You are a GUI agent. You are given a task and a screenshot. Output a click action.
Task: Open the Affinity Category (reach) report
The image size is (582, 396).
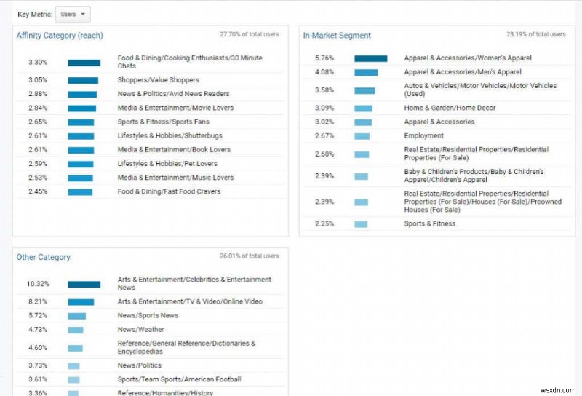point(60,36)
